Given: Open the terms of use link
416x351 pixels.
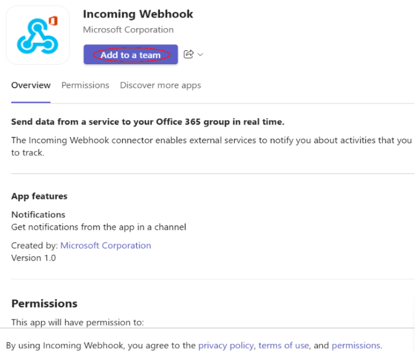Looking at the screenshot, I should click(284, 345).
